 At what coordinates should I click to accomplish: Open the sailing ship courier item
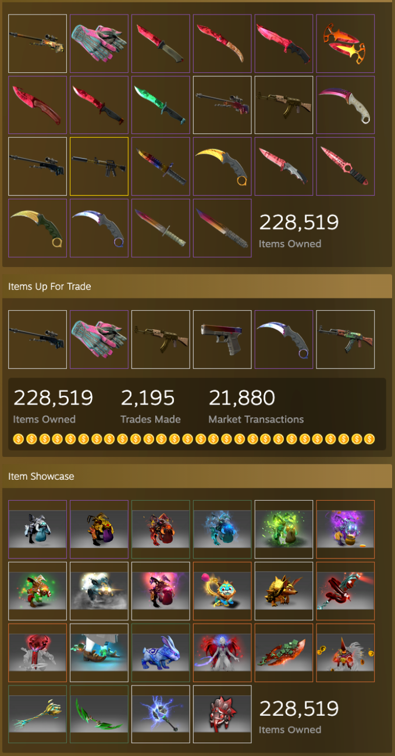coord(99,653)
